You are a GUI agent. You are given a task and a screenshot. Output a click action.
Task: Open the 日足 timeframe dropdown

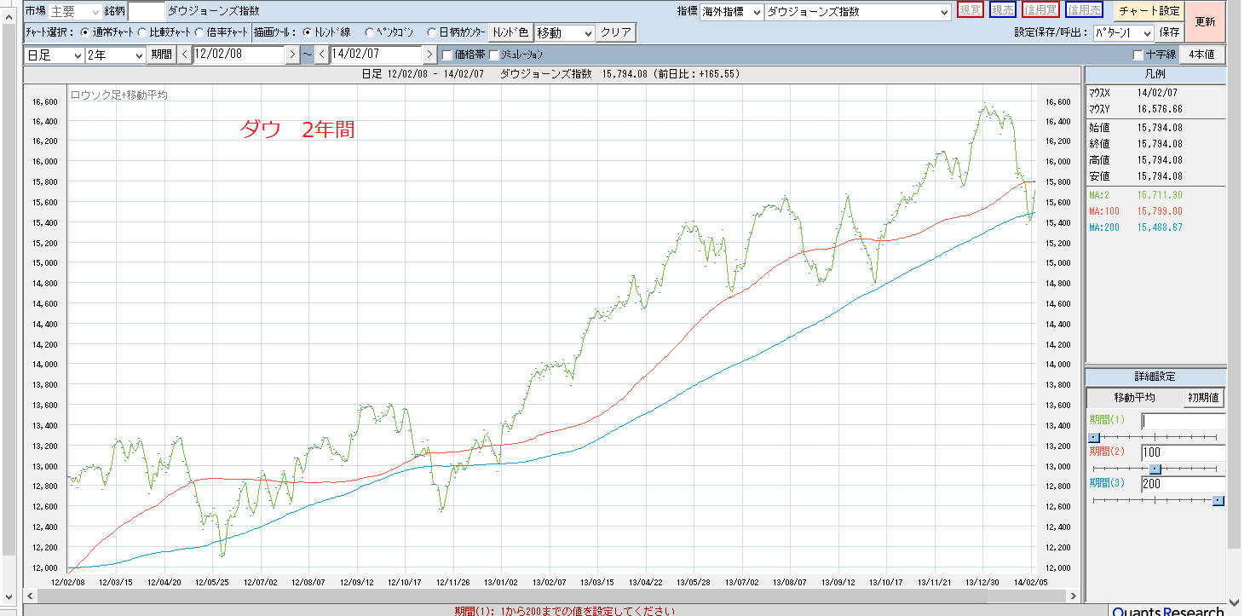pos(54,55)
